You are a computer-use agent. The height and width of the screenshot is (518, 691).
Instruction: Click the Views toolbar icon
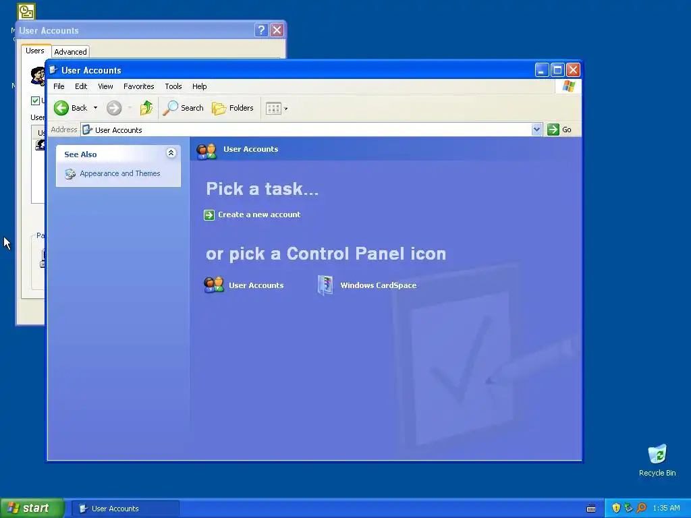(273, 109)
